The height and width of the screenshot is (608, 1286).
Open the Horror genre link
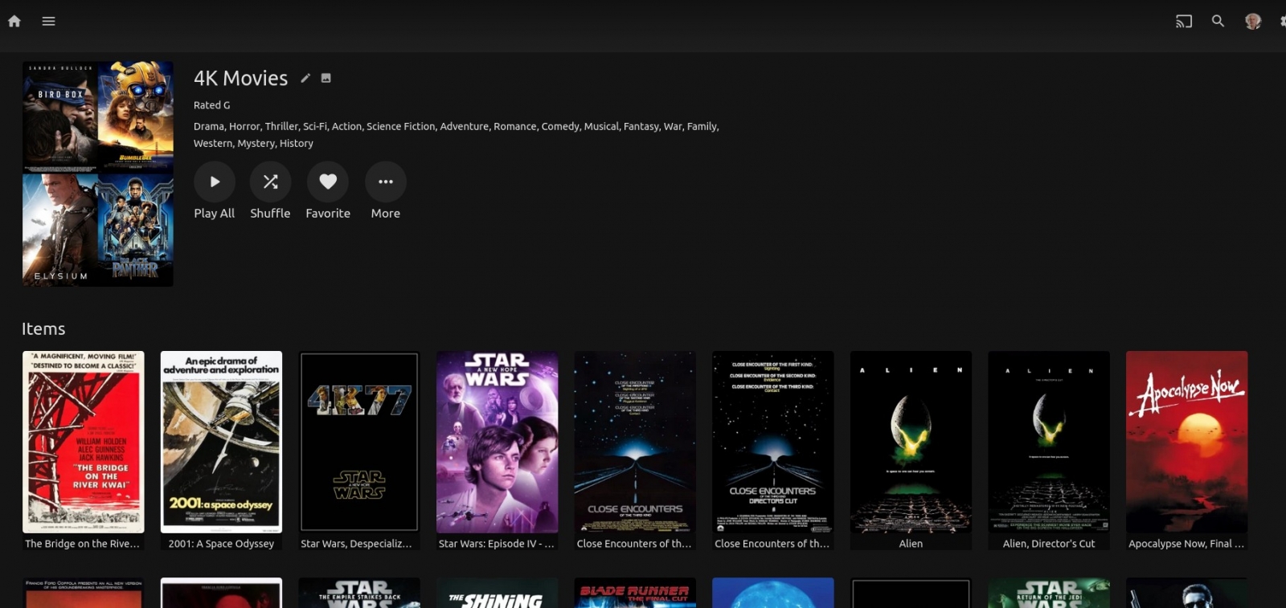[x=244, y=126]
